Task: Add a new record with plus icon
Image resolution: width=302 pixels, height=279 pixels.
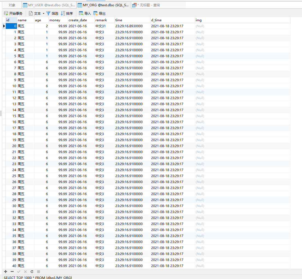Action: [x=5, y=272]
